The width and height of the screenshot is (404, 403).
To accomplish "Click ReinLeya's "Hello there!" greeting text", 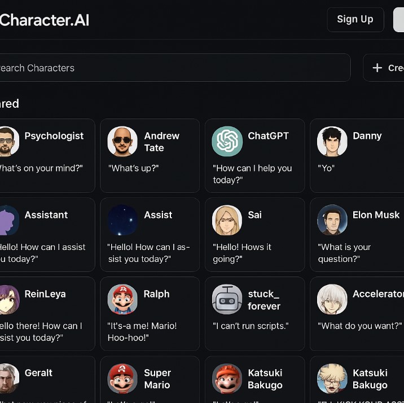I will (x=41, y=332).
